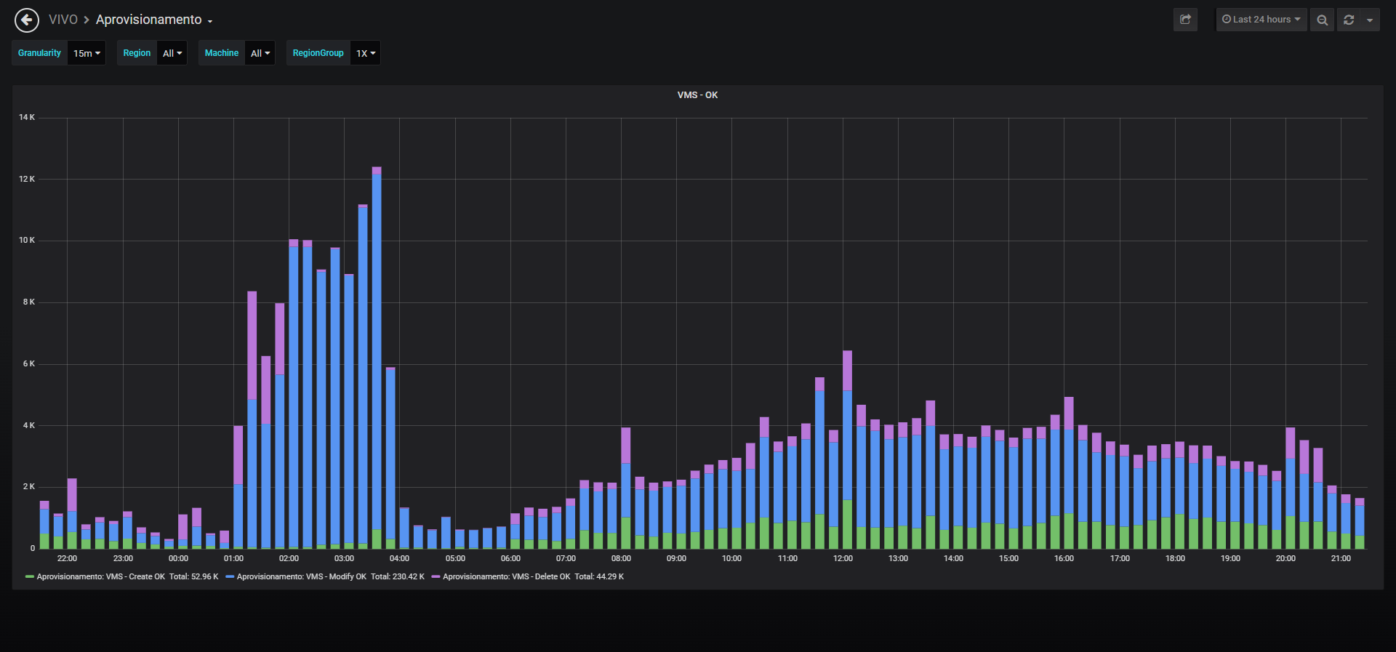Click the RegionGroup variable label
The image size is (1396, 652).
pos(318,53)
